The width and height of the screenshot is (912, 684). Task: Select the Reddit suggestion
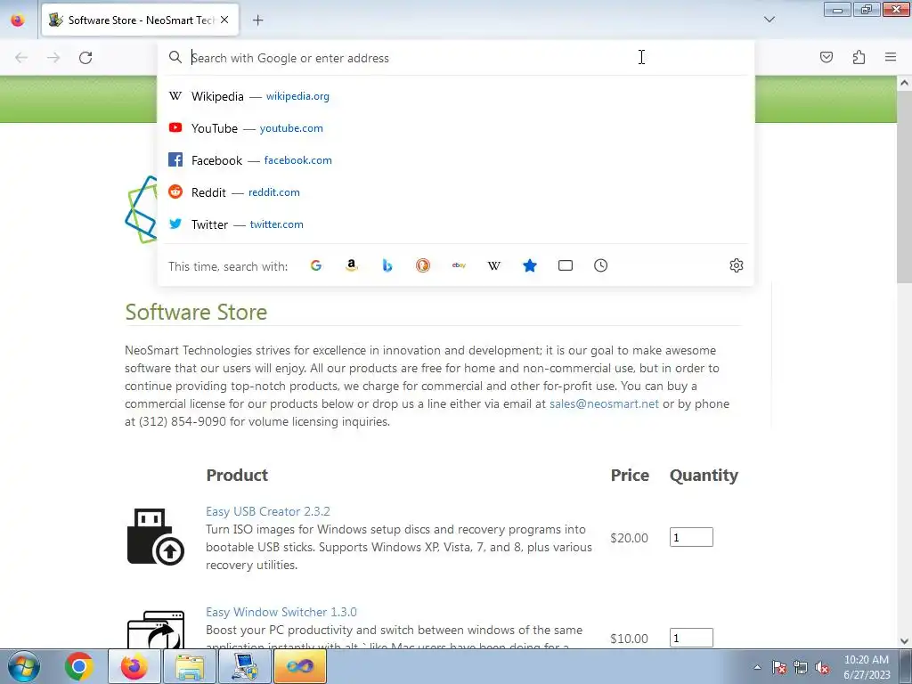tap(456, 192)
